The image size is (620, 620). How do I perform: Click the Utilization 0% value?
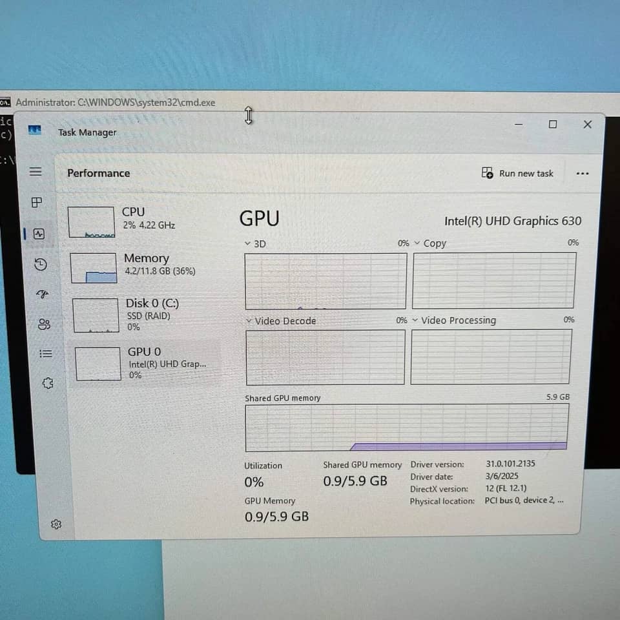(254, 482)
